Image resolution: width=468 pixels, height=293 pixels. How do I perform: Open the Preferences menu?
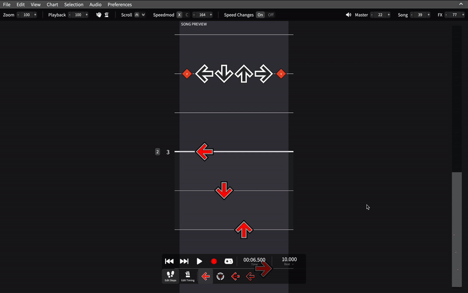point(120,5)
